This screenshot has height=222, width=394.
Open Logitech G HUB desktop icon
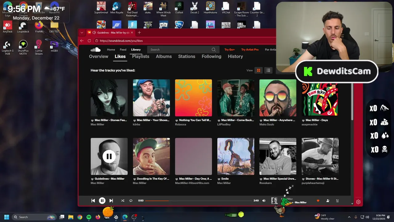(7, 48)
